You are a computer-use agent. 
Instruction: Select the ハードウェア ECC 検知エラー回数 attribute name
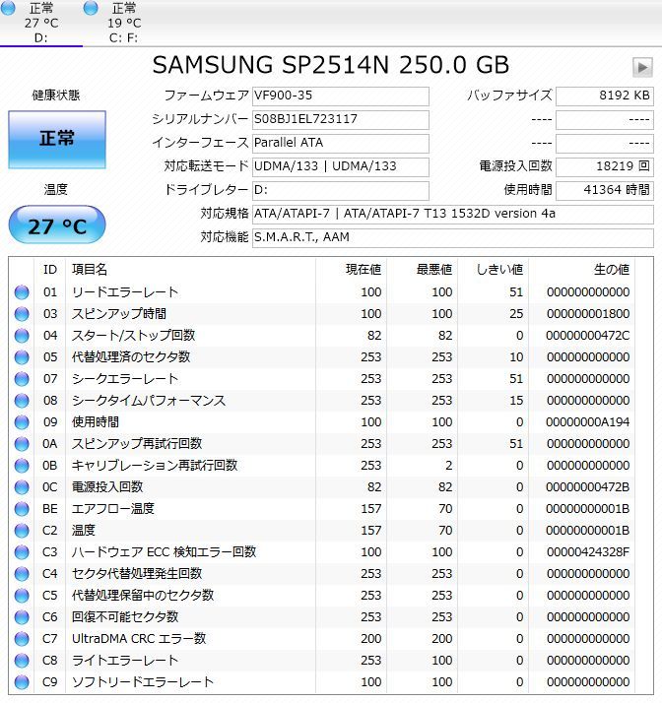point(164,552)
